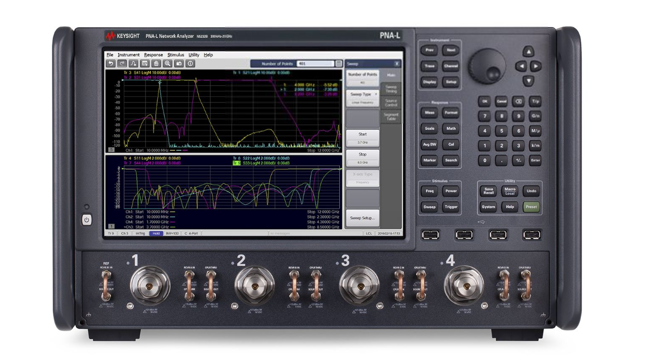The width and height of the screenshot is (649, 361).
Task: Open the Sweep Setup... options
Action: [362, 218]
